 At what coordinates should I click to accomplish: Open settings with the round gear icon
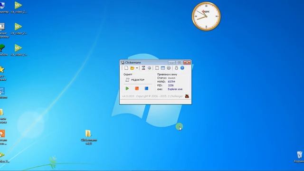tap(169, 68)
